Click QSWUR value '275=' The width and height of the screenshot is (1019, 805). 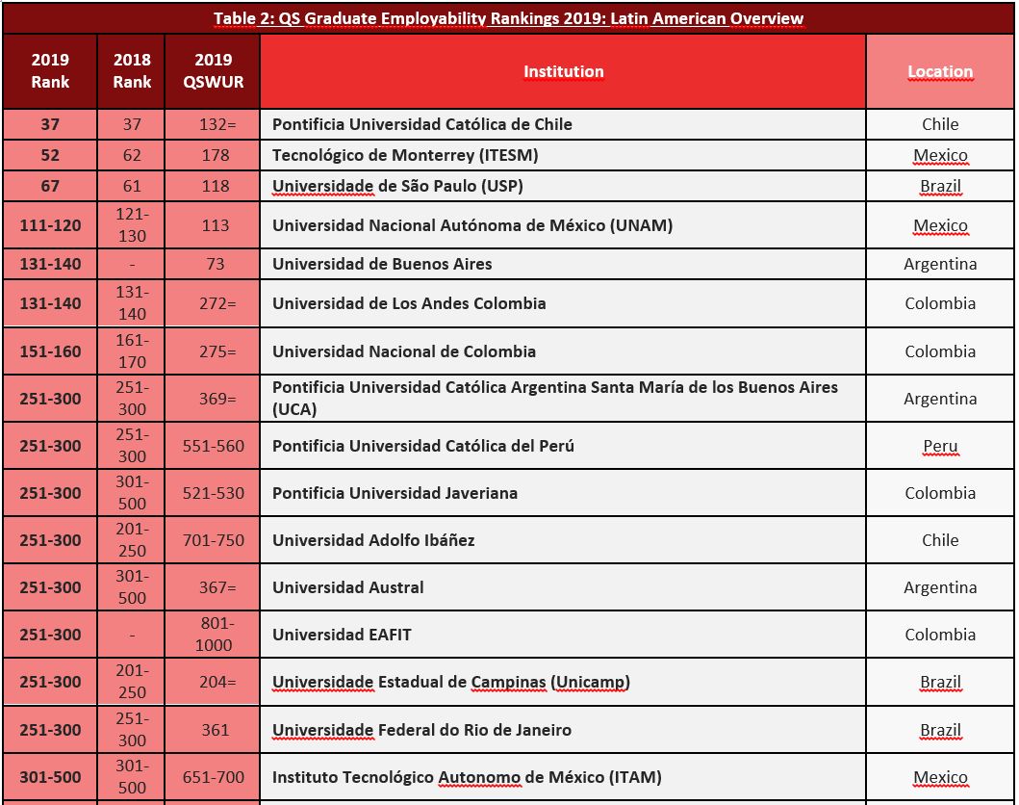pyautogui.click(x=213, y=351)
